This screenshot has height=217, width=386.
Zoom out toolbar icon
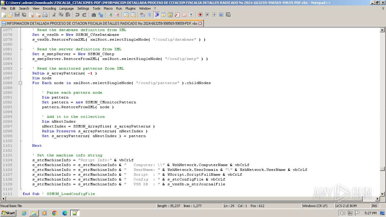[x=117, y=15]
